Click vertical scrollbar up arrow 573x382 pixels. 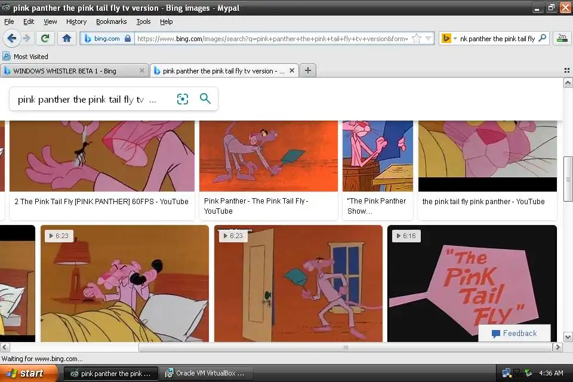(x=568, y=83)
